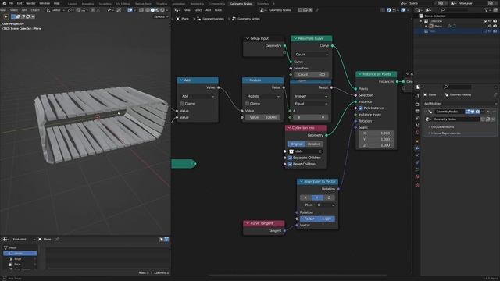Click the Scale Z 1.000 field
Viewport: 500px width, 281px height.
coord(377,145)
